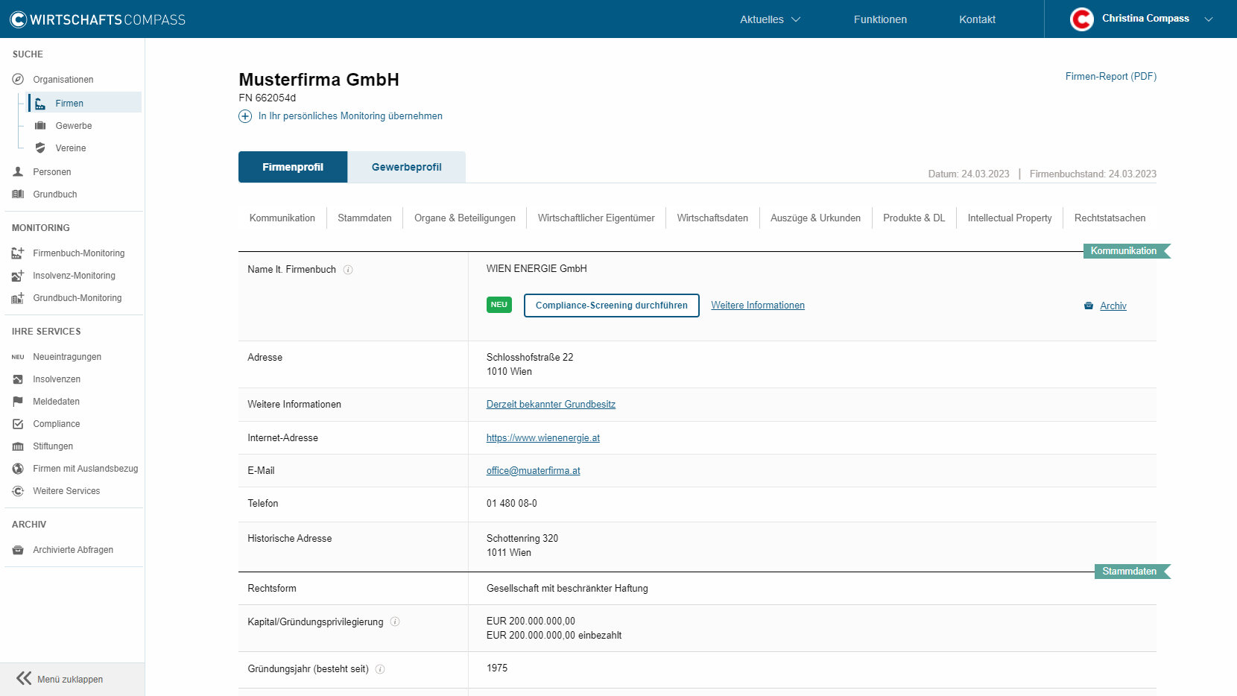The width and height of the screenshot is (1237, 696).
Task: Click company name WIEN ENERGIE GmbH
Action: (x=537, y=269)
